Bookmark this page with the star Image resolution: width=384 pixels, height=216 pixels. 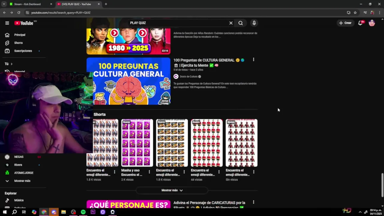point(355,13)
